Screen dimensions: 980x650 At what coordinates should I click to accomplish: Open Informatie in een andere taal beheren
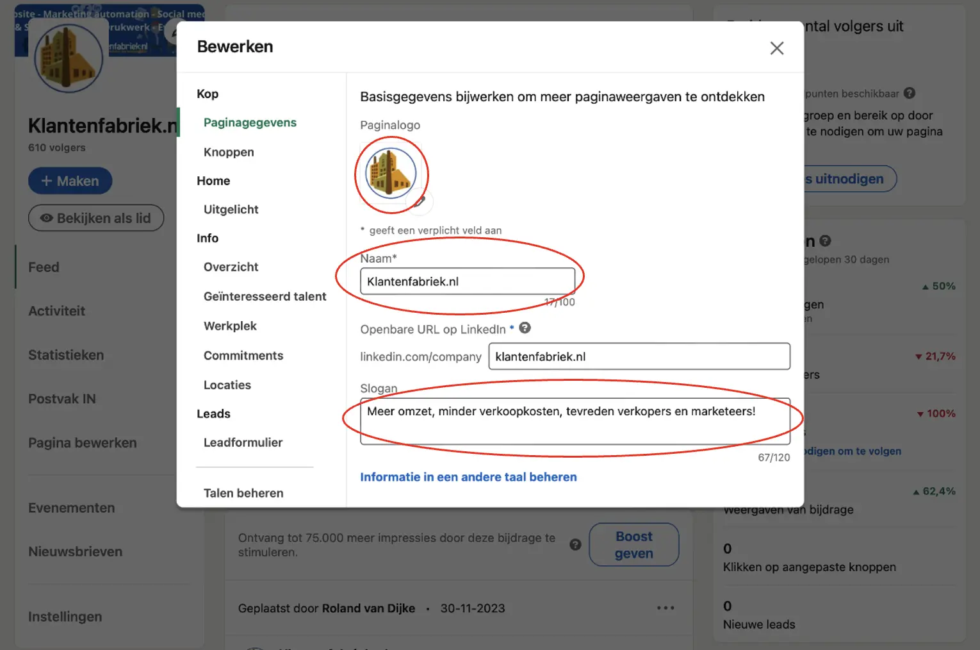[x=468, y=477]
